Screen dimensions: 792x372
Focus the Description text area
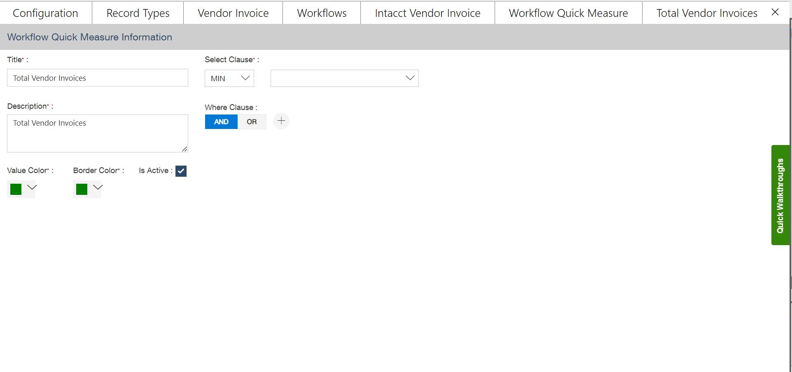point(98,133)
